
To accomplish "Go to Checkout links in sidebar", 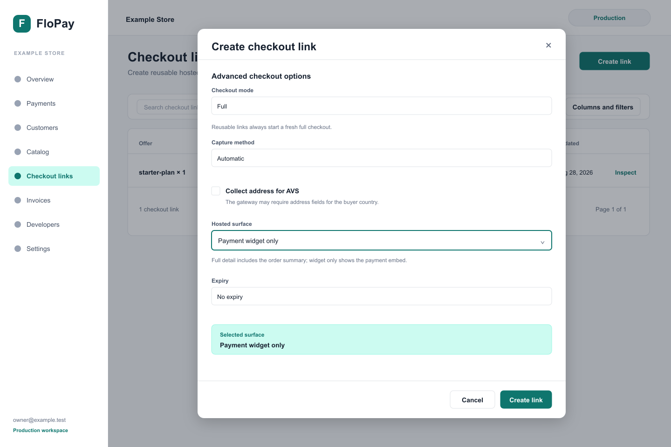I will [x=54, y=176].
